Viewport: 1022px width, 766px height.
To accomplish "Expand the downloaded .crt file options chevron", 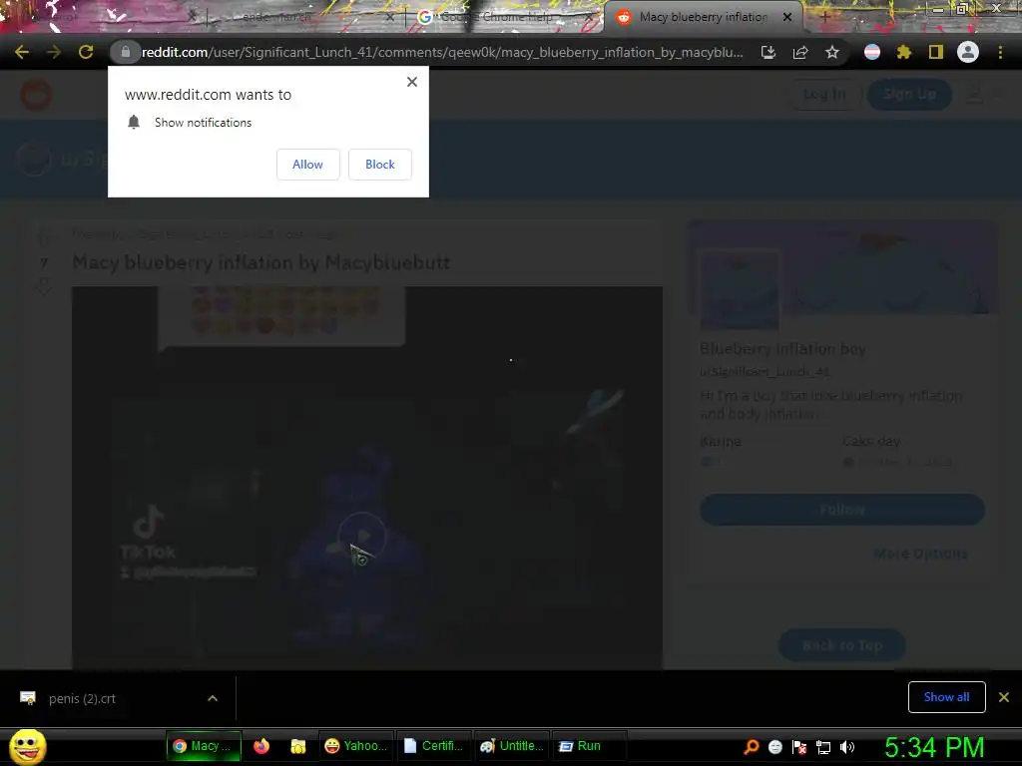I will coord(213,698).
